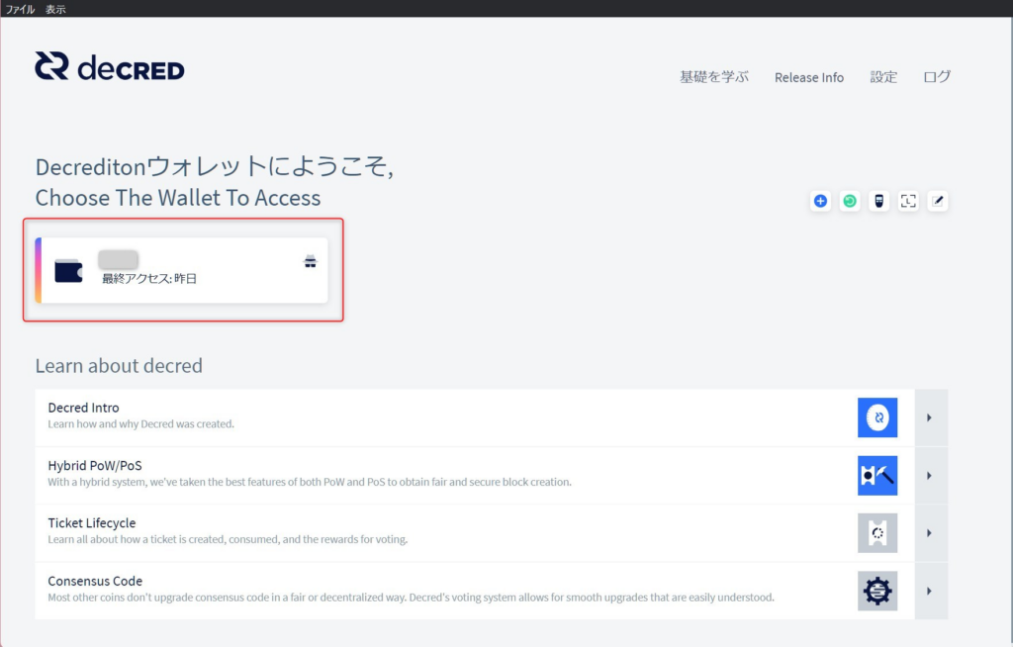The image size is (1013, 647).
Task: Click the privacy spy icon on wallet card
Action: click(310, 262)
